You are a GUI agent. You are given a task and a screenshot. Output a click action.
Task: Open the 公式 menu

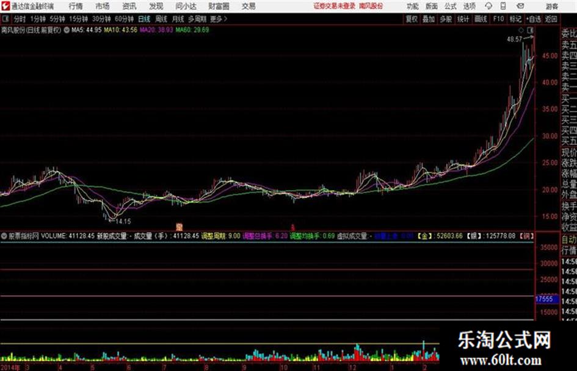[x=451, y=6]
